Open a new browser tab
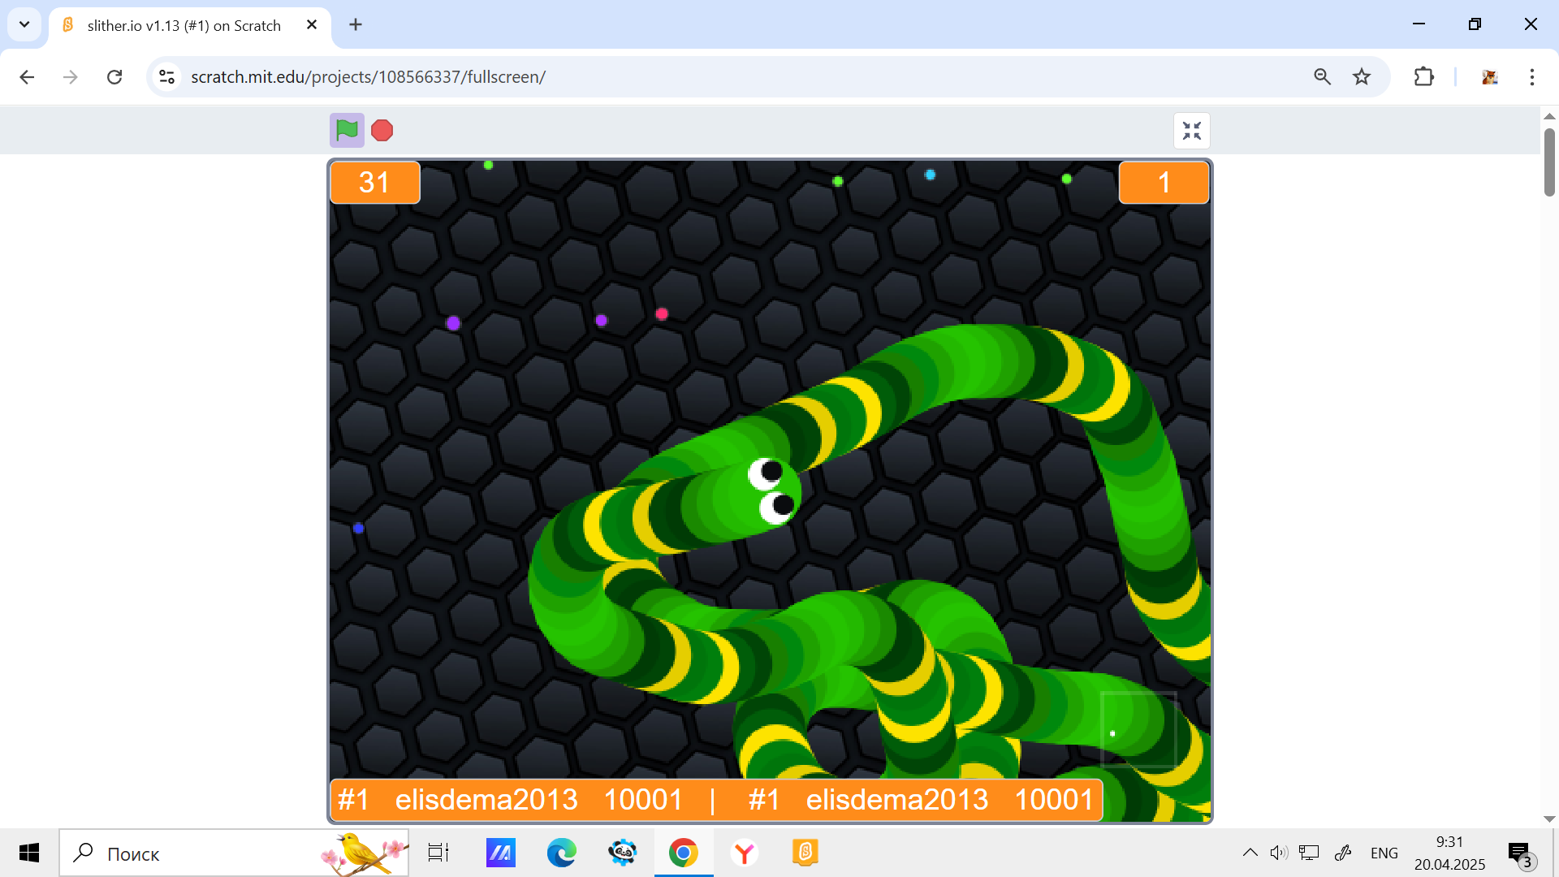This screenshot has height=877, width=1559. [356, 24]
